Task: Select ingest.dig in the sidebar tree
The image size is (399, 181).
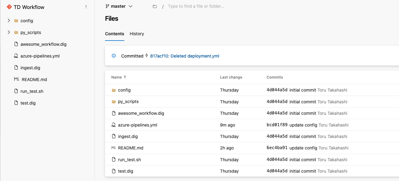Action: (30, 68)
